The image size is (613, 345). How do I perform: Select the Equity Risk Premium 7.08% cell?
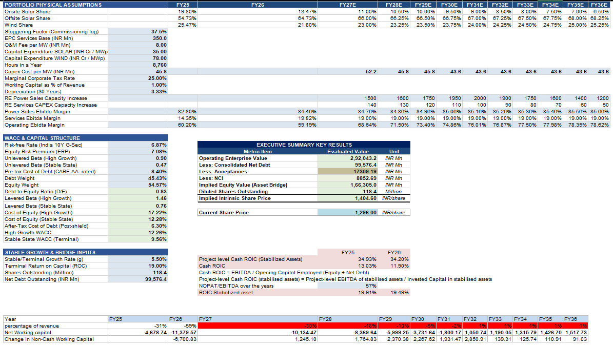coord(138,152)
